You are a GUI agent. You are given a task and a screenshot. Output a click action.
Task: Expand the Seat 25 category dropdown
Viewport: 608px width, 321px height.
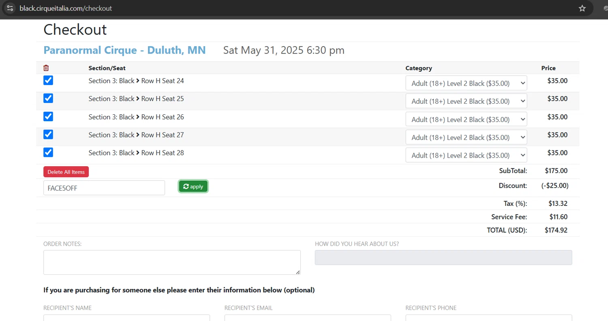coord(466,101)
